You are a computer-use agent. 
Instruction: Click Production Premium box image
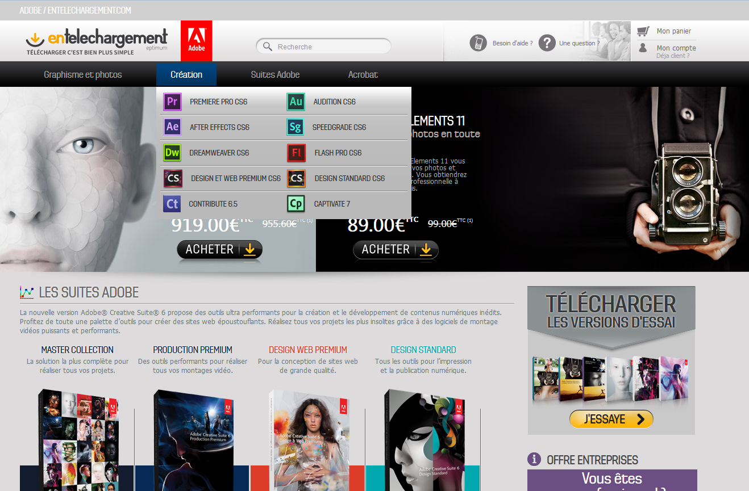[194, 439]
